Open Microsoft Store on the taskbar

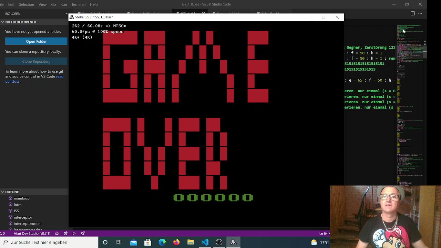tap(148, 242)
